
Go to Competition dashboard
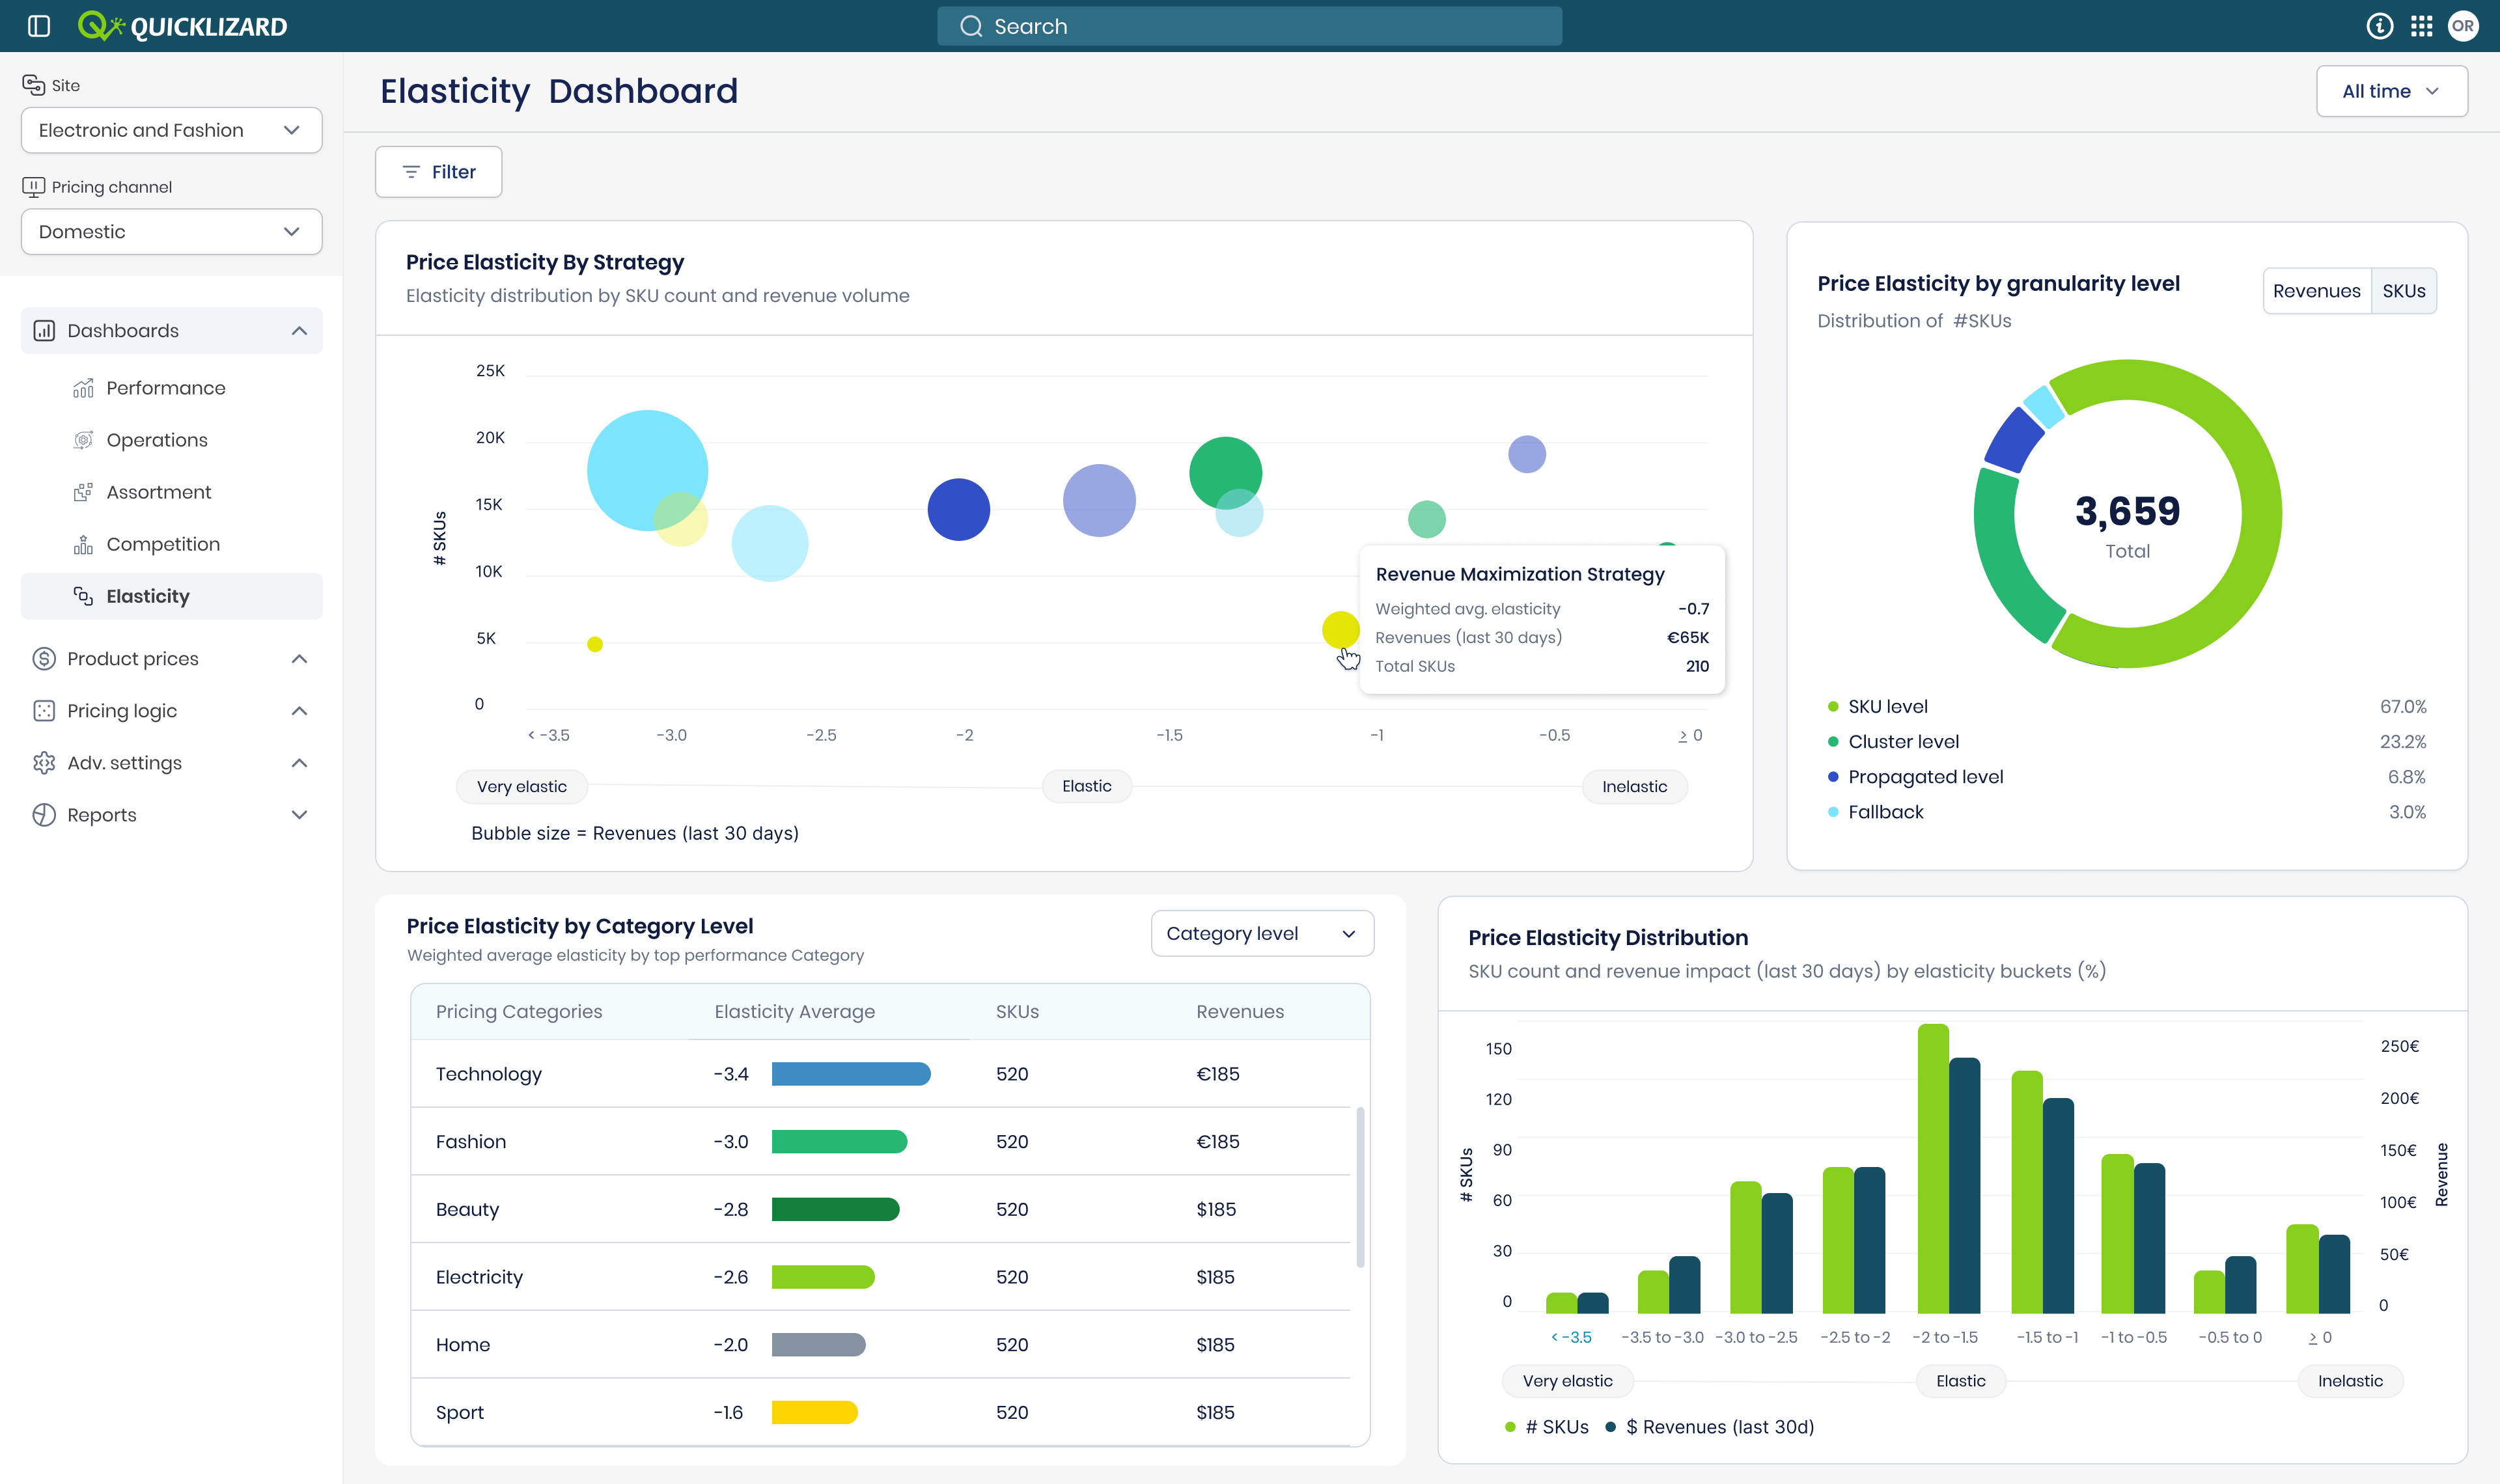coord(163,544)
